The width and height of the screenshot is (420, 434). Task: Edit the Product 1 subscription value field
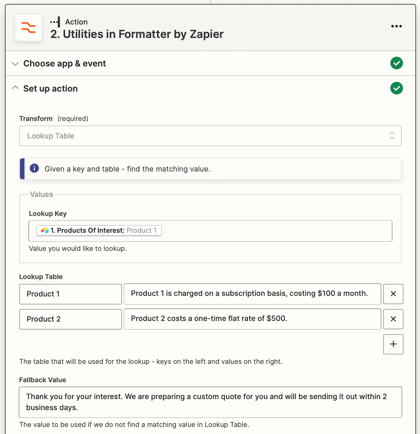(252, 294)
